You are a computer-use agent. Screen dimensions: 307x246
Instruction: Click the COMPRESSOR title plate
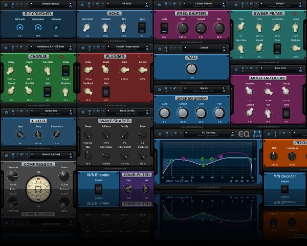click(x=38, y=164)
